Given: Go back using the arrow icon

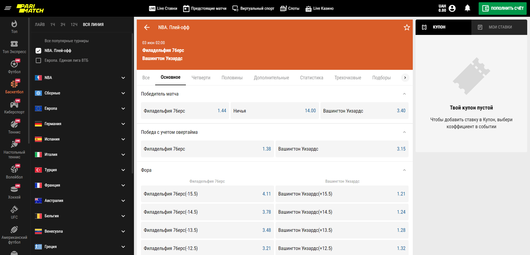Looking at the screenshot, I should tap(147, 27).
